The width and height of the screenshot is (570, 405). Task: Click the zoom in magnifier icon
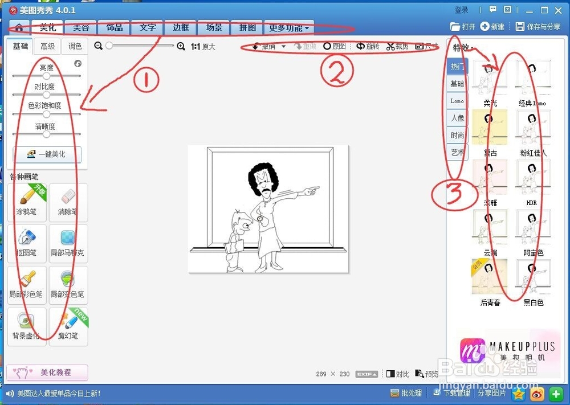(181, 46)
